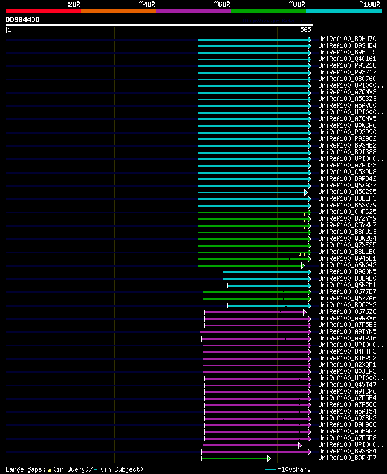The image size is (387, 474).
Task: Open hit UniRef100_C5YKK7
Action: pos(347,225)
